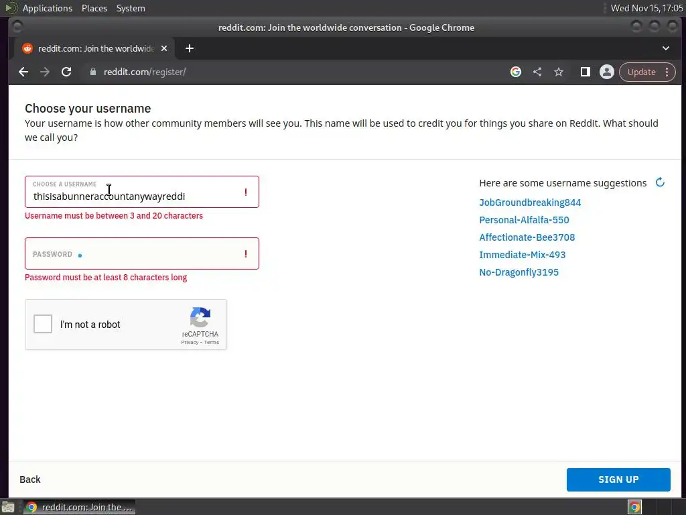Screen dimensions: 686x515
Task: Click 'Username must be between 3 and 20 characters'
Action: [114, 216]
